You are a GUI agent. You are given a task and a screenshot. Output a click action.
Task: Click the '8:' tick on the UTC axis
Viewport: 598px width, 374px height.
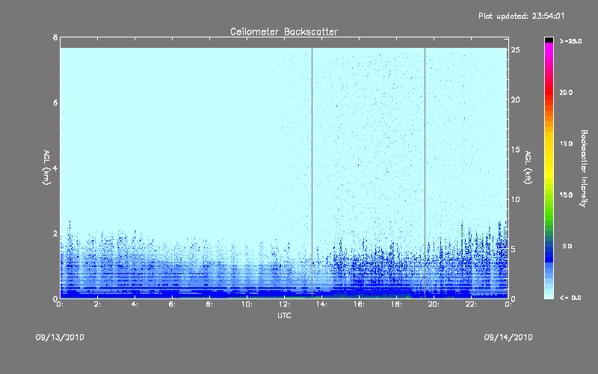pyautogui.click(x=209, y=304)
